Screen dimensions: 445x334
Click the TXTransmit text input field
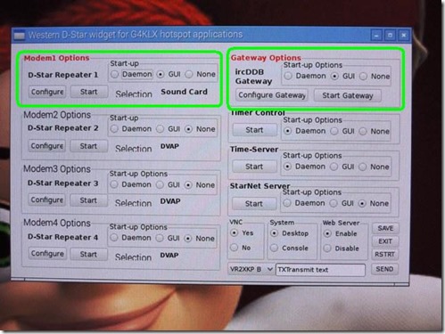(x=320, y=270)
